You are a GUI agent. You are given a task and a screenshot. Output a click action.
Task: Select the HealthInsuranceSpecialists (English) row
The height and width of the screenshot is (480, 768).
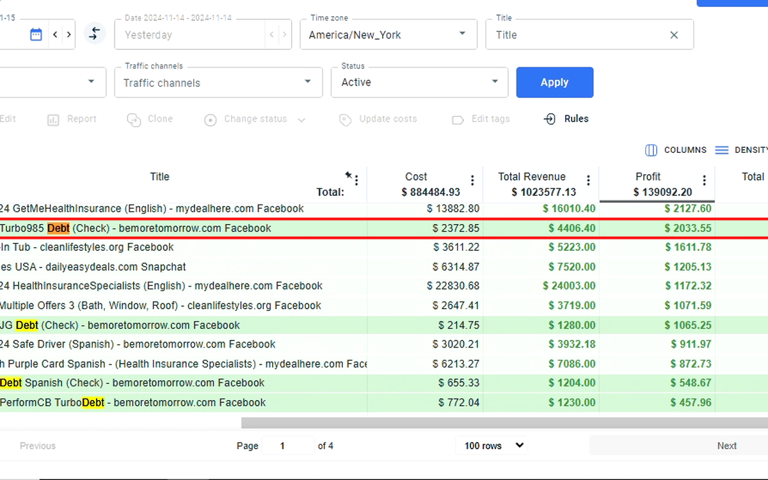[384, 286]
